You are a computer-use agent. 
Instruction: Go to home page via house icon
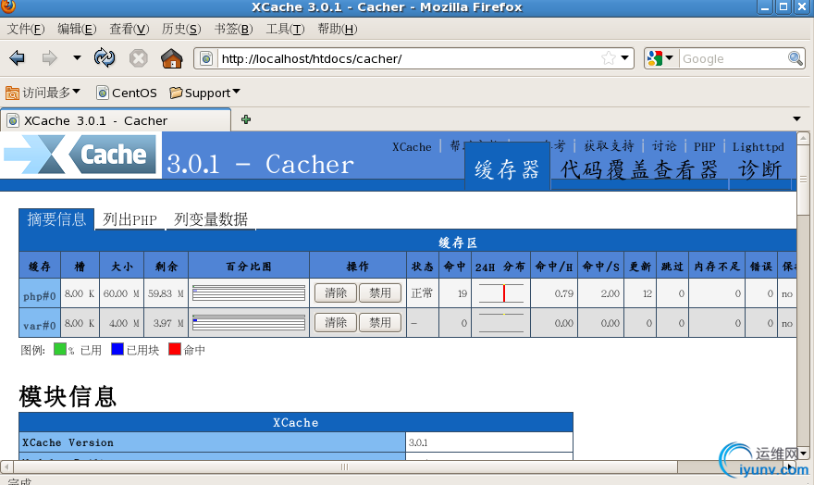pos(172,58)
